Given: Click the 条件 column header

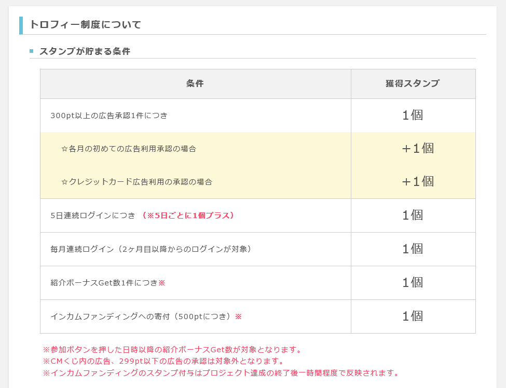Looking at the screenshot, I should point(195,84).
